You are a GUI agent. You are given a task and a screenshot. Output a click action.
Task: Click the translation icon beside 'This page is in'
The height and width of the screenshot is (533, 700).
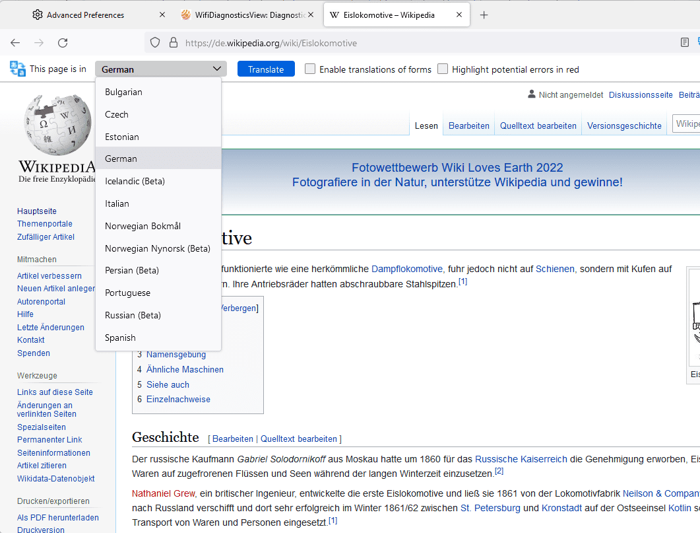pos(18,69)
